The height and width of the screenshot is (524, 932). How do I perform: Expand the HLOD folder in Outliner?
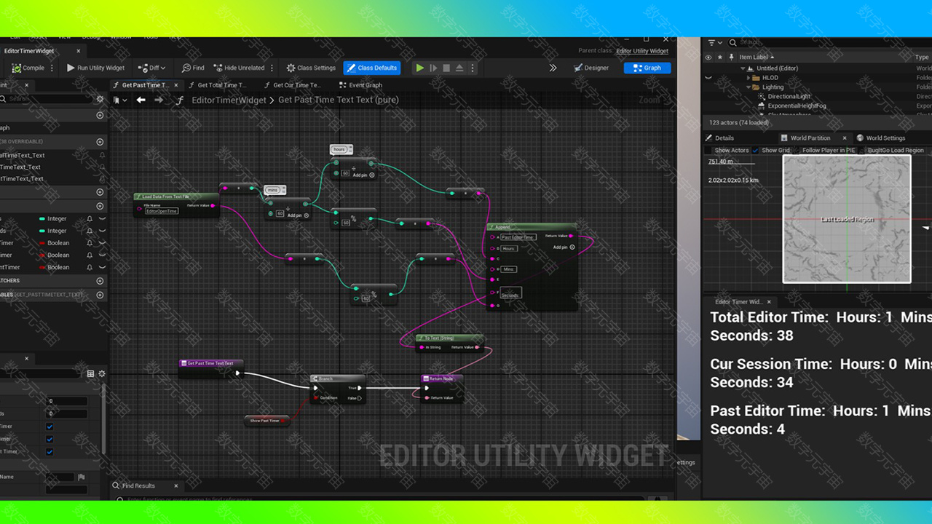click(x=750, y=78)
